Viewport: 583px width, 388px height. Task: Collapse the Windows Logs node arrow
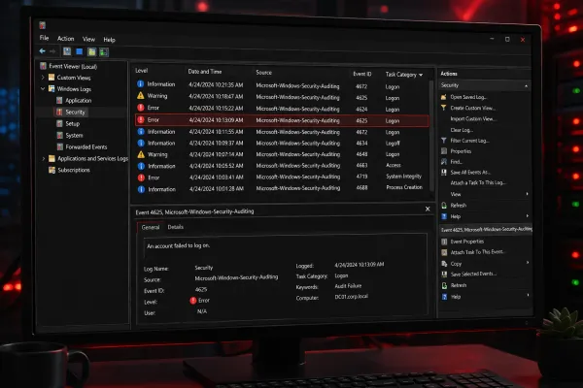pos(43,88)
